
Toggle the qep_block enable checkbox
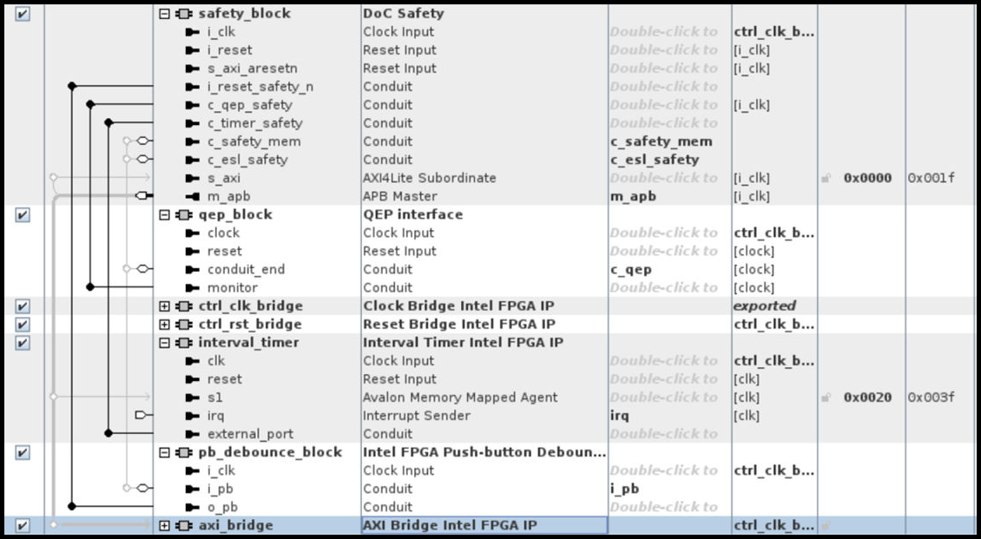[23, 214]
